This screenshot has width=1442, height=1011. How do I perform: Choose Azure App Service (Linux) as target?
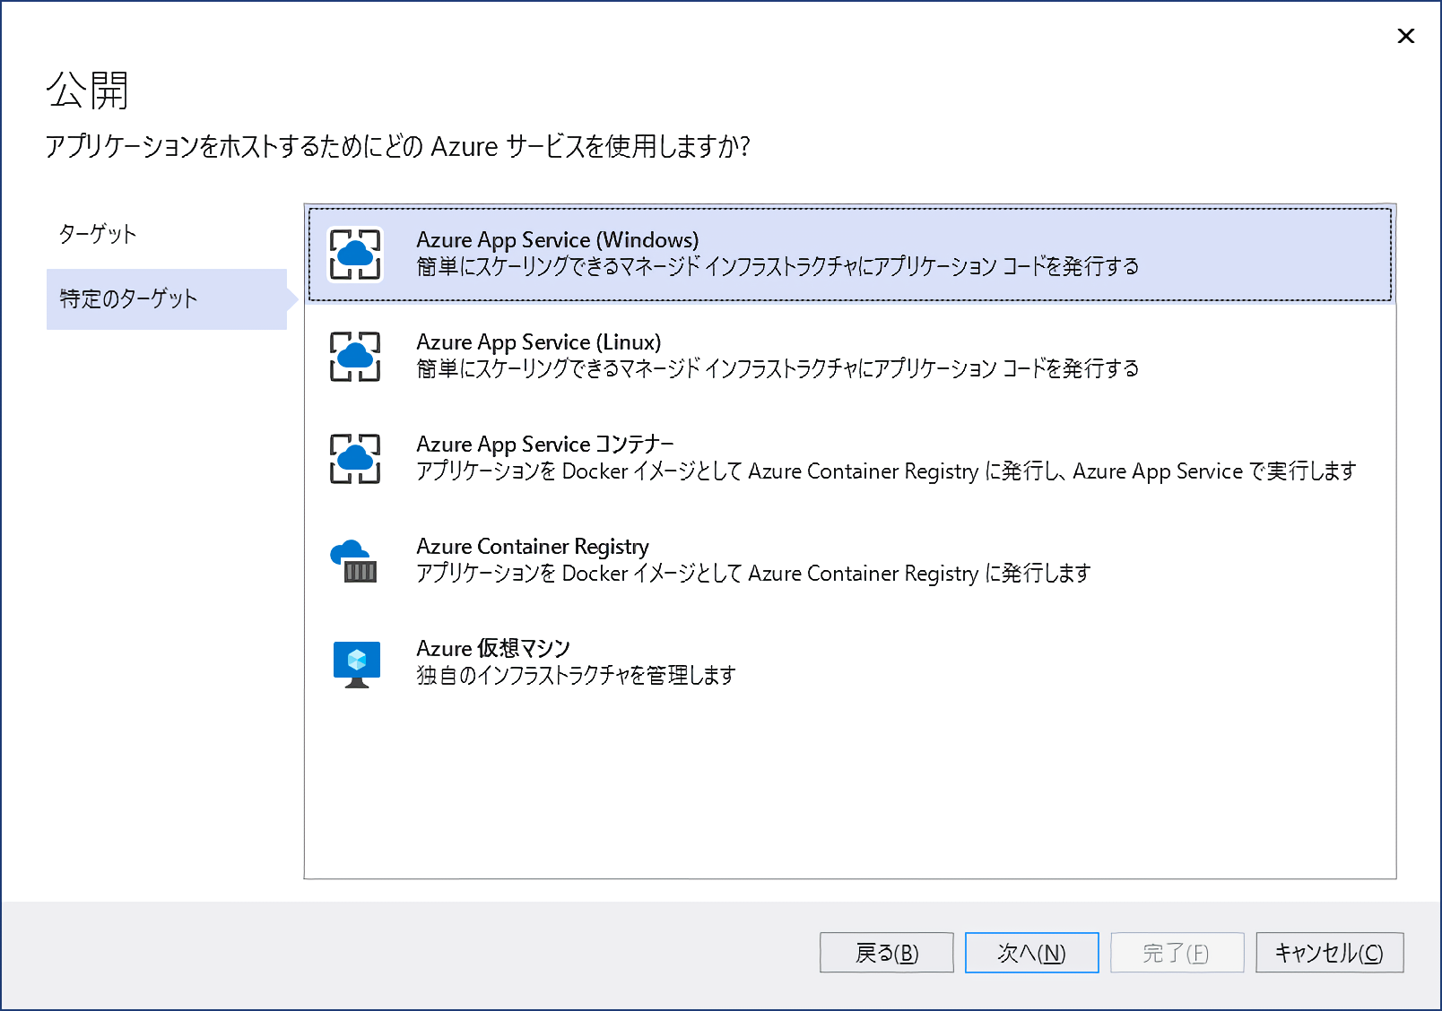pos(538,342)
